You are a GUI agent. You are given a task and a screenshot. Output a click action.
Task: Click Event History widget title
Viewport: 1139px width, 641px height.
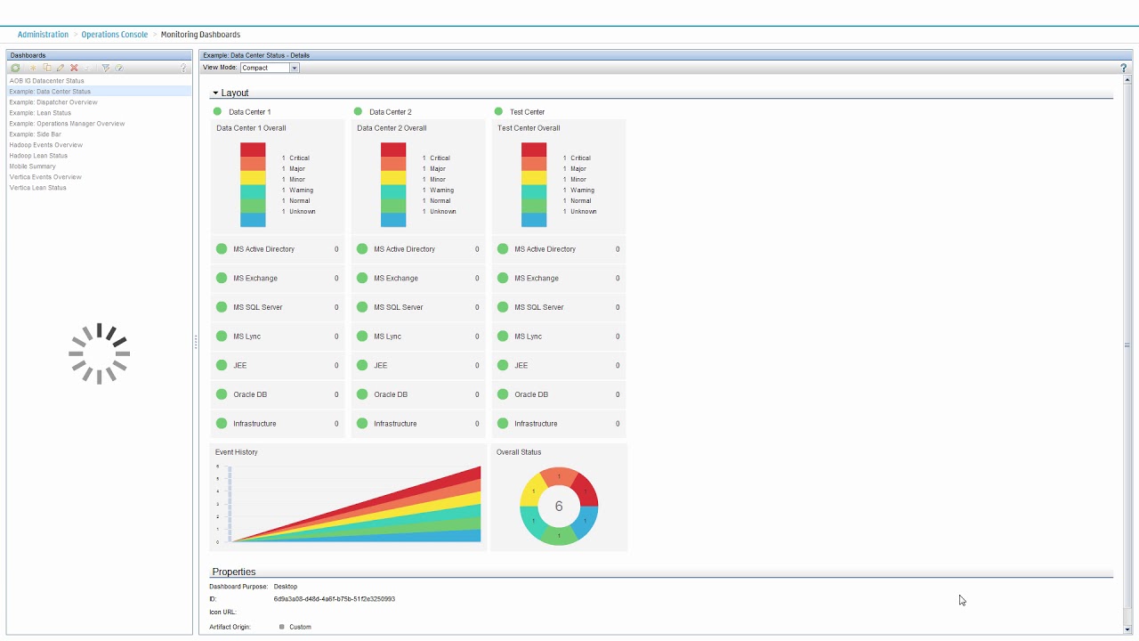click(237, 452)
